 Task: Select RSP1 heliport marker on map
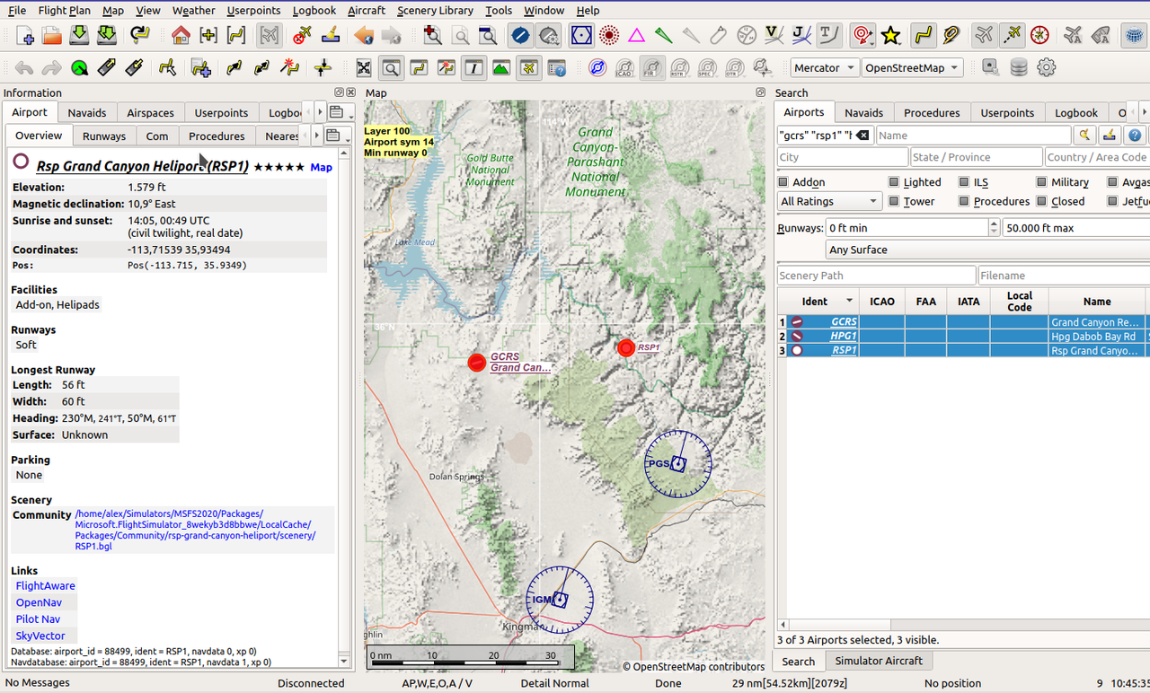pyautogui.click(x=626, y=347)
